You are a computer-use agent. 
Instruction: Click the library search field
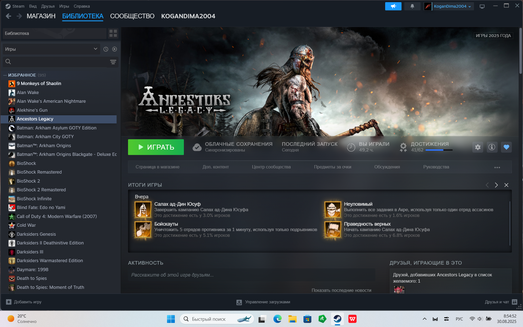coord(60,62)
